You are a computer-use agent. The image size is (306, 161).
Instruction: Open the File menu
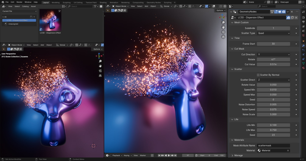[7, 2]
